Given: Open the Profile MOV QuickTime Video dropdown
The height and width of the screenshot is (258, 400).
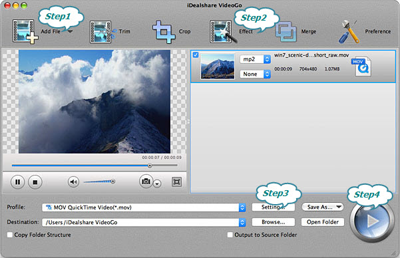Looking at the screenshot, I should [144, 207].
